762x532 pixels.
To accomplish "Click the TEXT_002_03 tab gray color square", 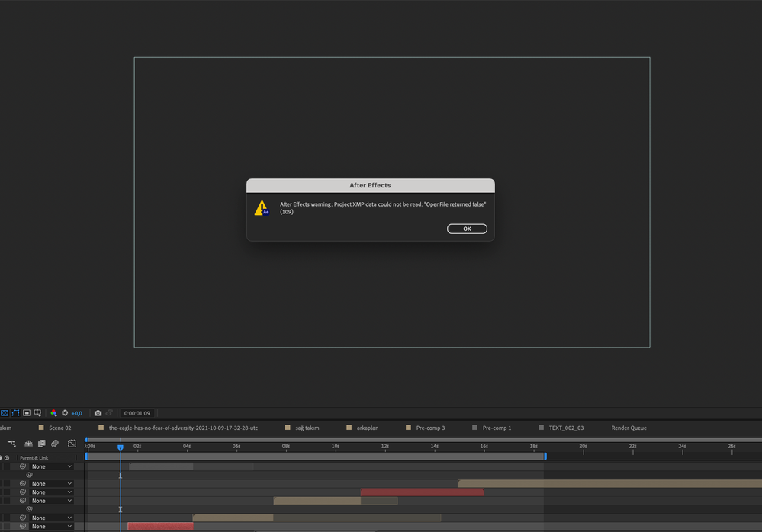I will point(541,427).
